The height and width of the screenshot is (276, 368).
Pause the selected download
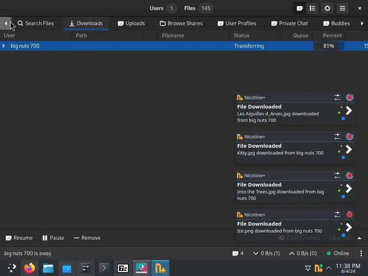[53, 238]
